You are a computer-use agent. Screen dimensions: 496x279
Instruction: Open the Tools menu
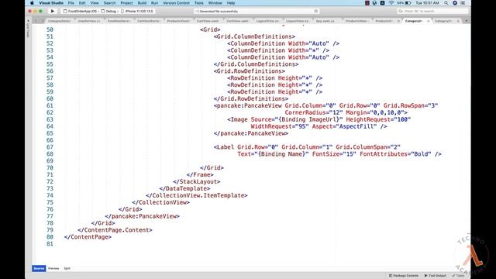198,3
